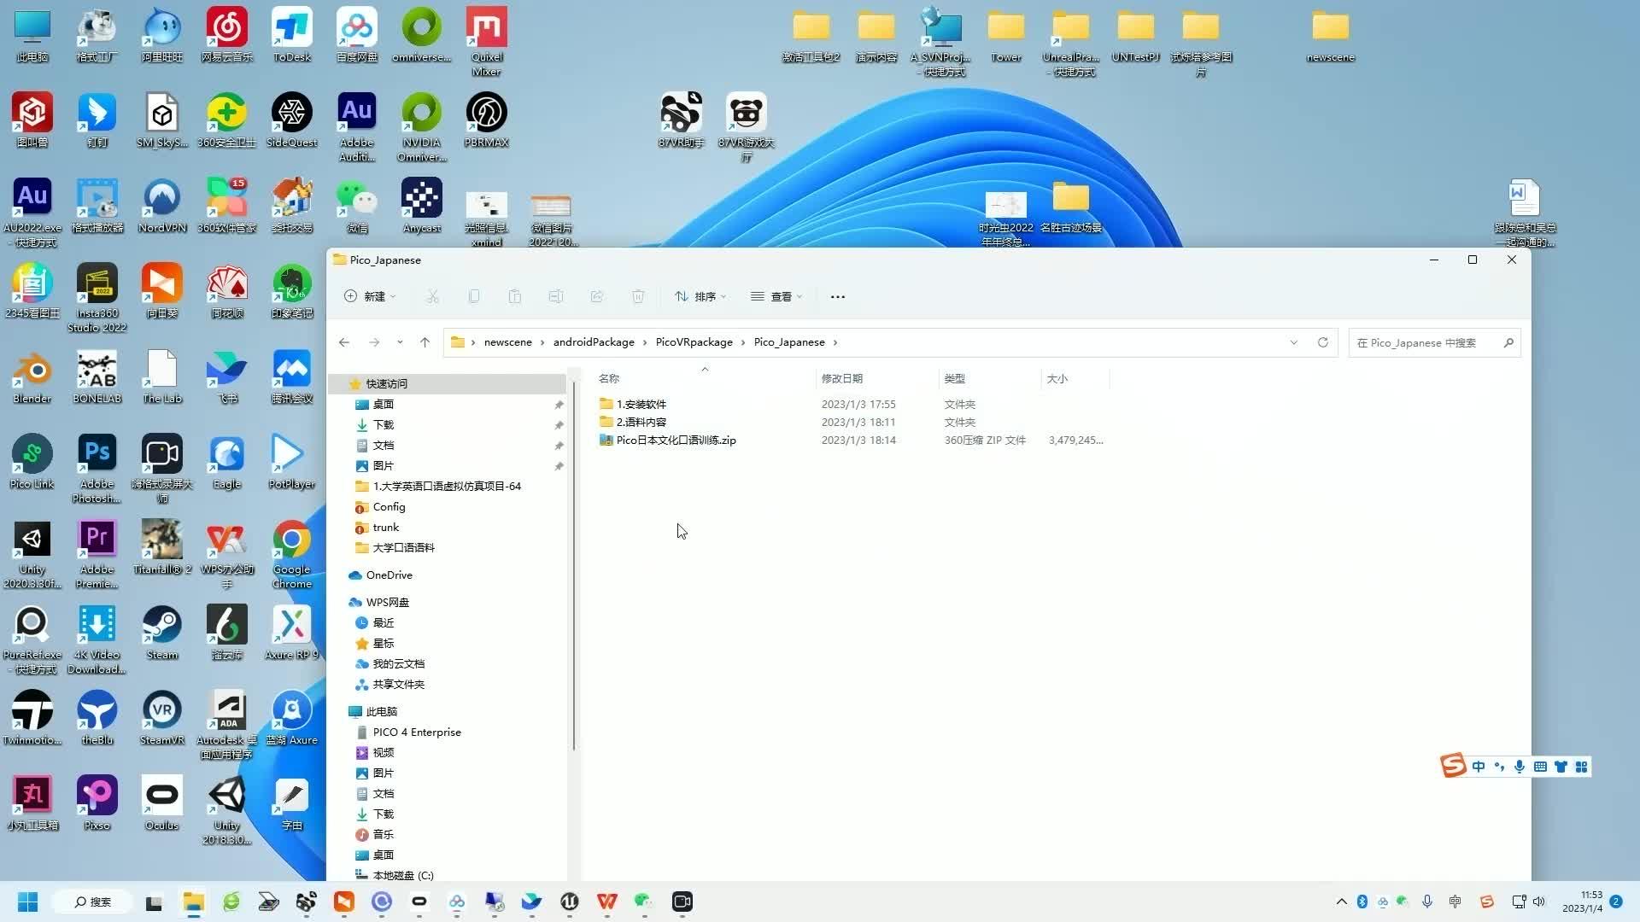The image size is (1640, 922).
Task: Click the Copy icon in Explorer toolbar
Action: point(474,296)
